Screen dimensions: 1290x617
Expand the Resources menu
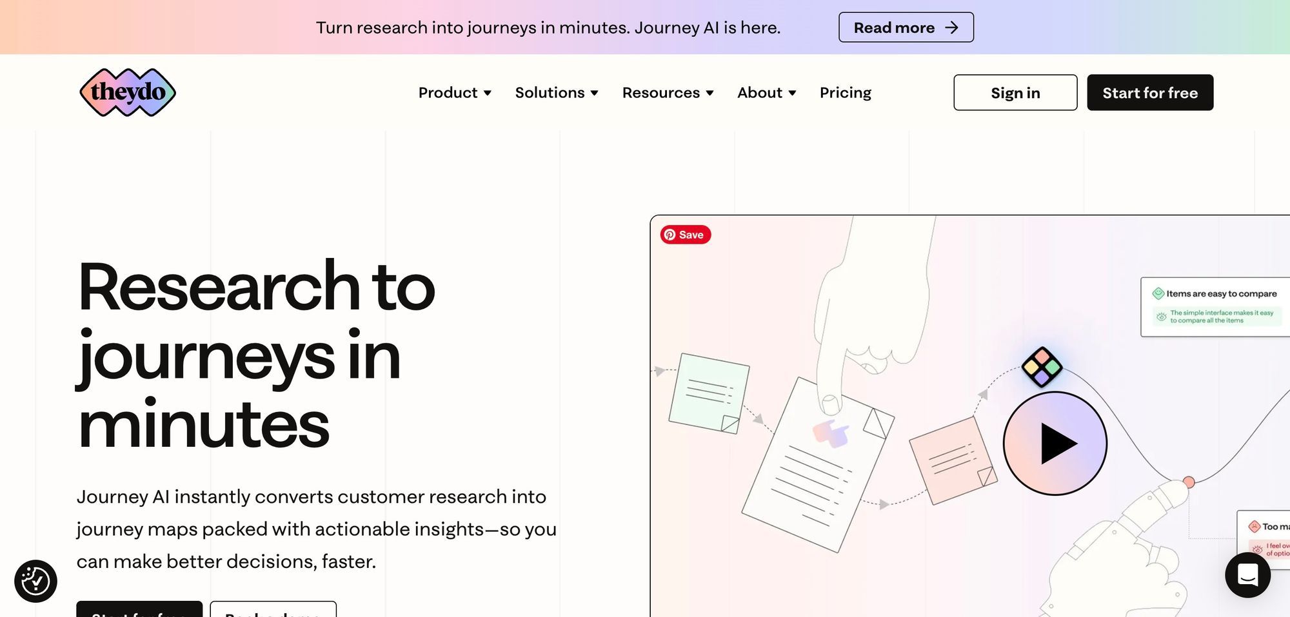(x=668, y=93)
